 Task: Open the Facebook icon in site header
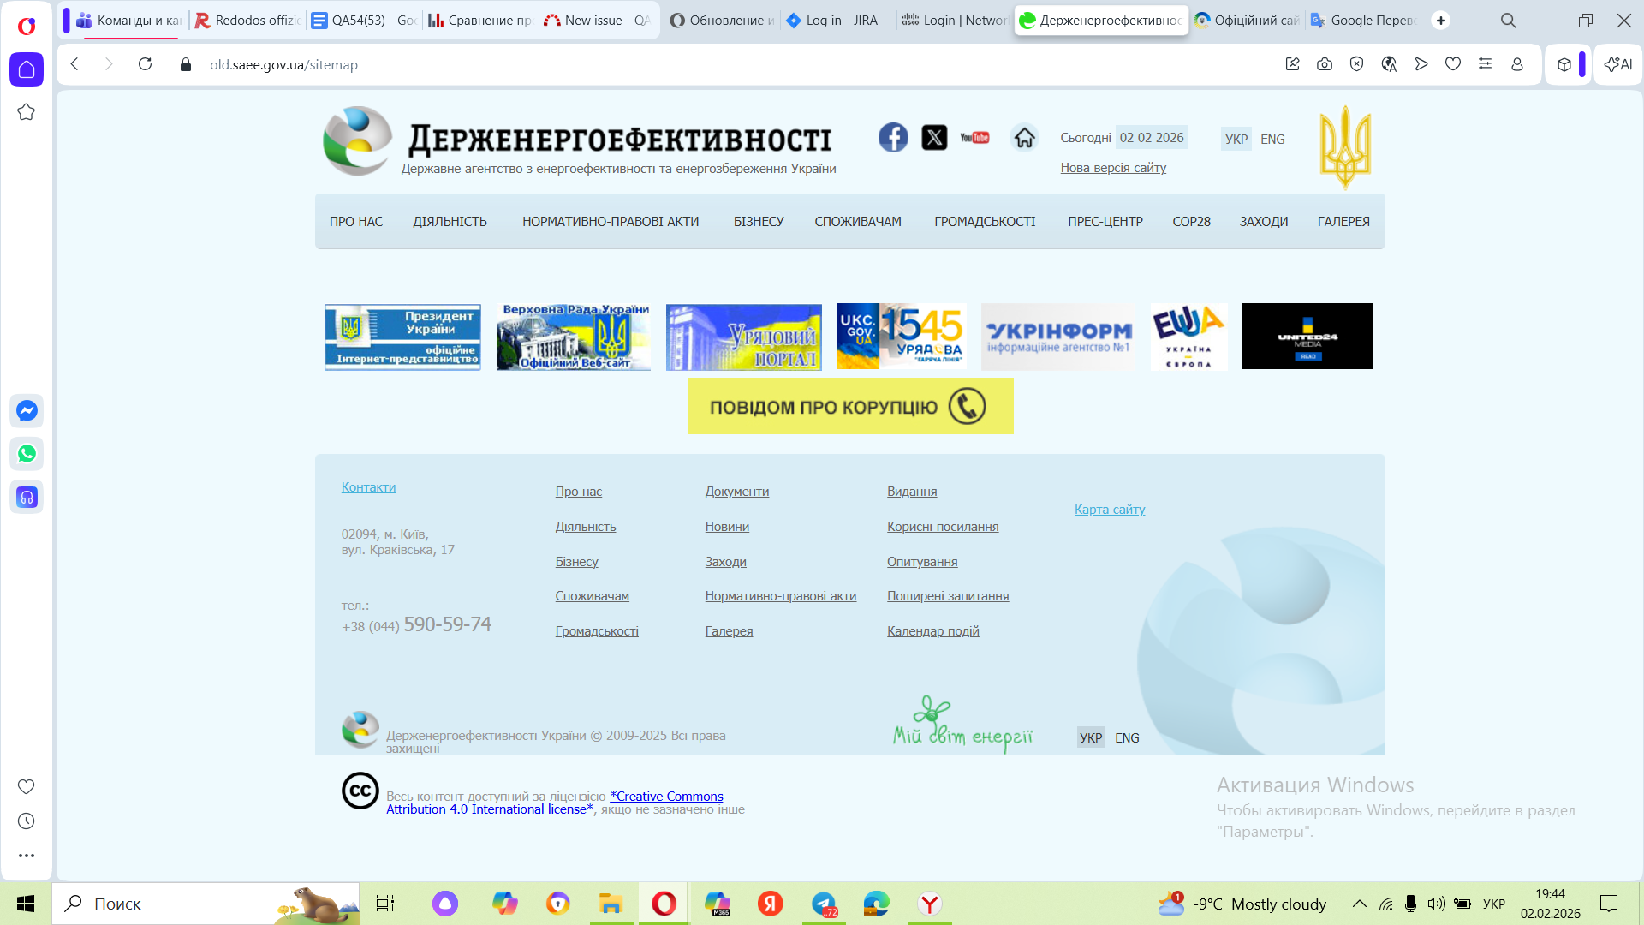(893, 138)
